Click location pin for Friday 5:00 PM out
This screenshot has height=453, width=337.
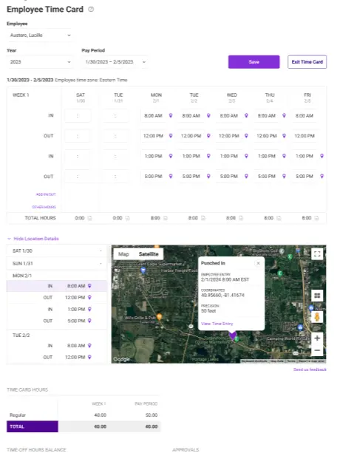(321, 176)
